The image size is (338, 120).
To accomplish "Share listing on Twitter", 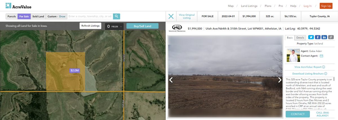I will coord(311,37).
